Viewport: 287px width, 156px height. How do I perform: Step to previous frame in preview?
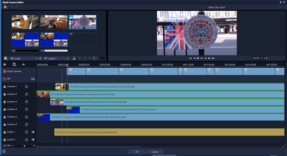(195, 58)
